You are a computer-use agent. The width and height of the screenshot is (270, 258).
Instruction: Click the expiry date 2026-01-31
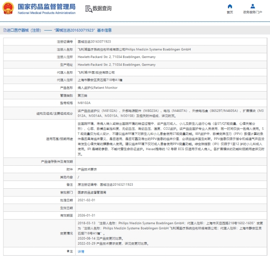tap(86, 215)
